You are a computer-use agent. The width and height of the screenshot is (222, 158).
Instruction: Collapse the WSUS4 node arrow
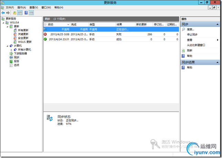(3, 23)
